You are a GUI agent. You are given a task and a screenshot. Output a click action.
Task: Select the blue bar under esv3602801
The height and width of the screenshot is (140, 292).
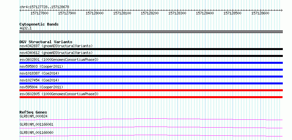[151, 63]
